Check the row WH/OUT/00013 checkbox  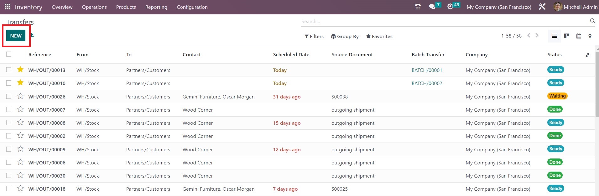(x=9, y=70)
